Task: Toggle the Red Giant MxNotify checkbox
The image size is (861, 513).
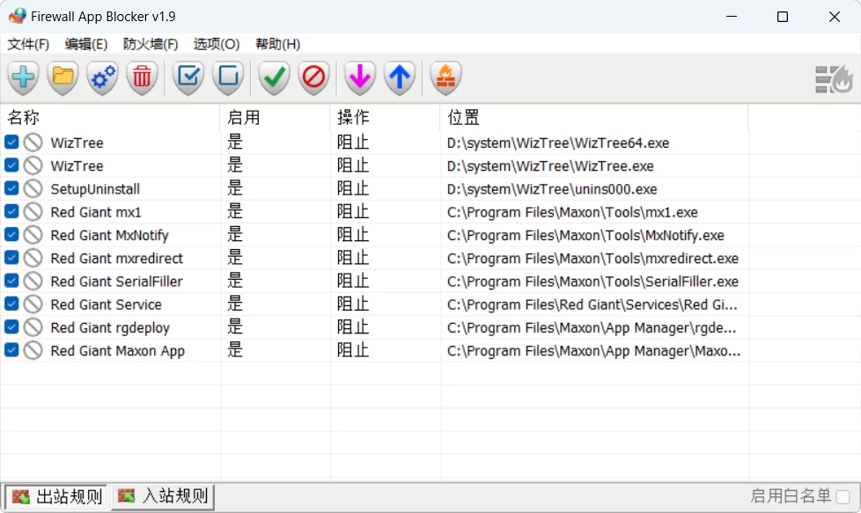Action: (x=11, y=234)
